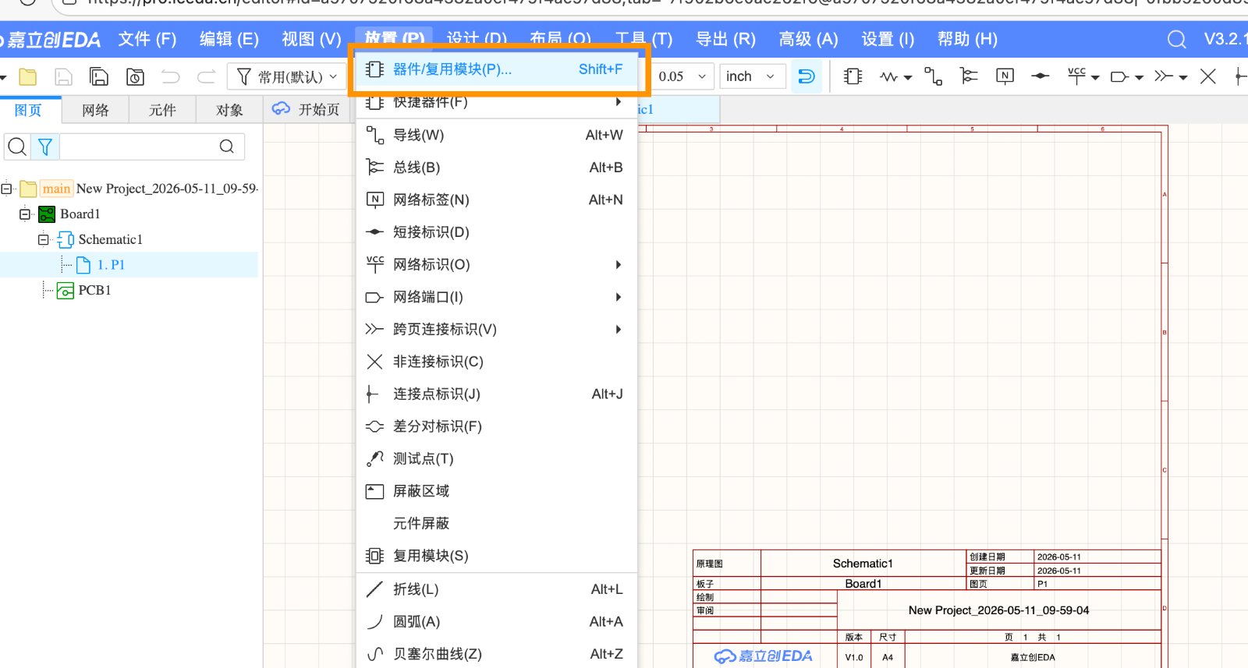The width and height of the screenshot is (1248, 668).
Task: Choose 差分对标识(F) from the place menu
Action: pos(497,426)
